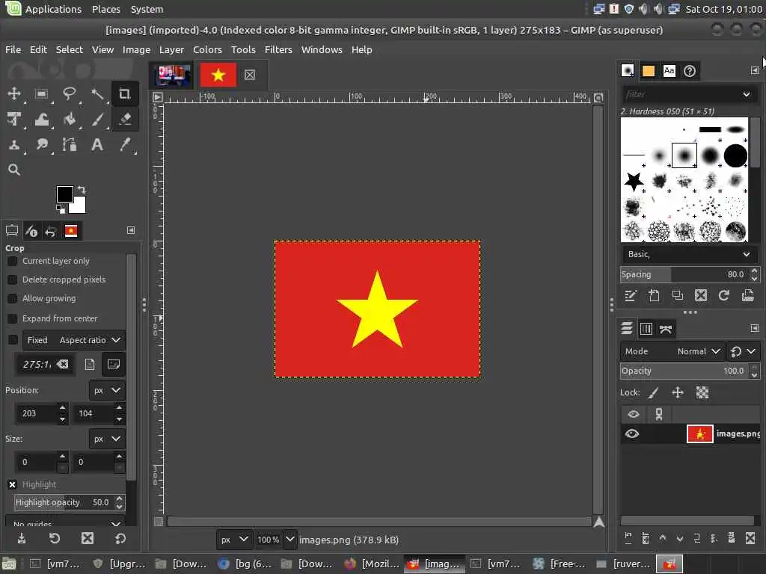Open the Position unit px dropdown
The height and width of the screenshot is (574, 766).
click(107, 390)
